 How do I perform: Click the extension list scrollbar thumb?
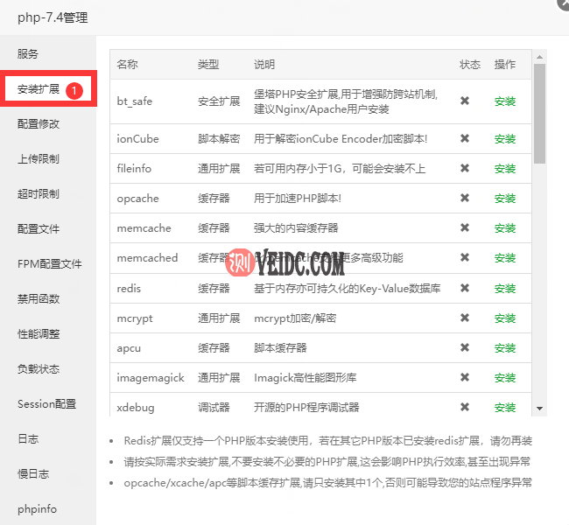pyautogui.click(x=539, y=114)
